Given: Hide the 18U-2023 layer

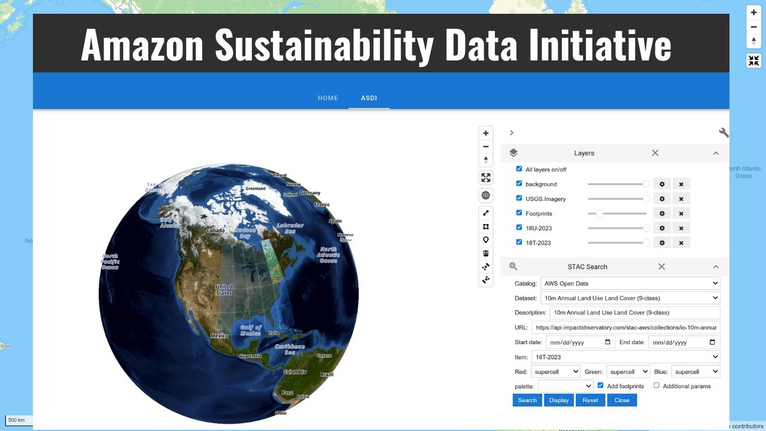Looking at the screenshot, I should coord(519,227).
